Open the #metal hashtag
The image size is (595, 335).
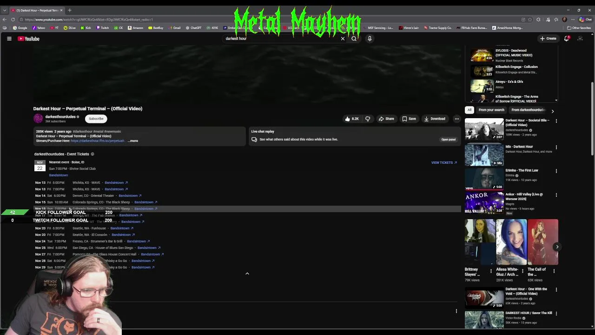click(97, 132)
